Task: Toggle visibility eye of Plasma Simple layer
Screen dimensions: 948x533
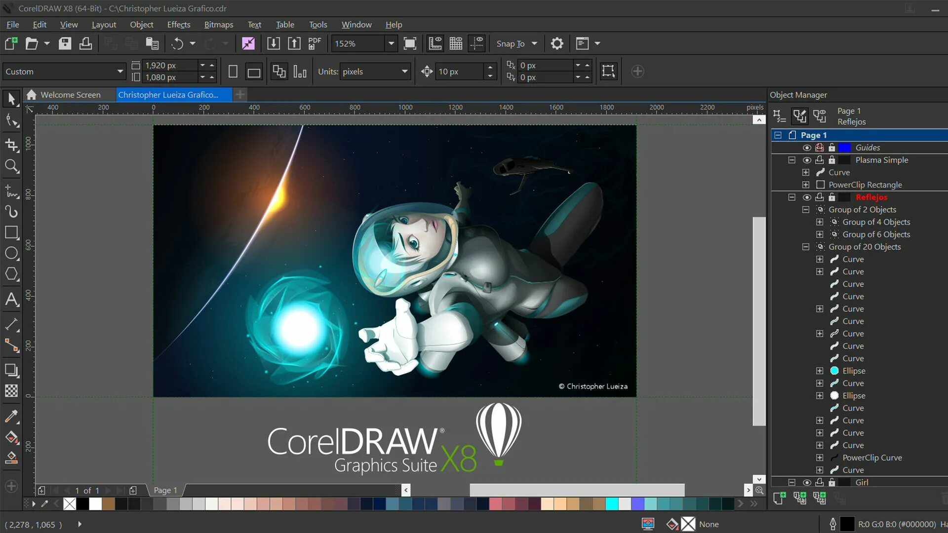Action: tap(807, 160)
